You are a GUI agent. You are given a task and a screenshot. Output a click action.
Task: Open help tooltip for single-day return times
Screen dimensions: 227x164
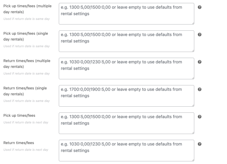[200, 89]
